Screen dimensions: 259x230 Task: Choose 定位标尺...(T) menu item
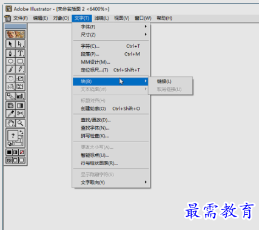111,70
